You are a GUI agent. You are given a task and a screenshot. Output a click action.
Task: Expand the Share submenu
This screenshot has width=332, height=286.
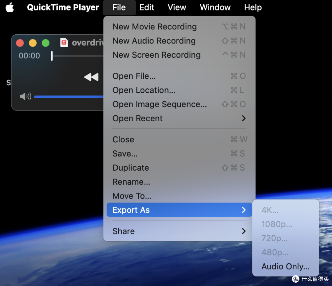click(179, 231)
